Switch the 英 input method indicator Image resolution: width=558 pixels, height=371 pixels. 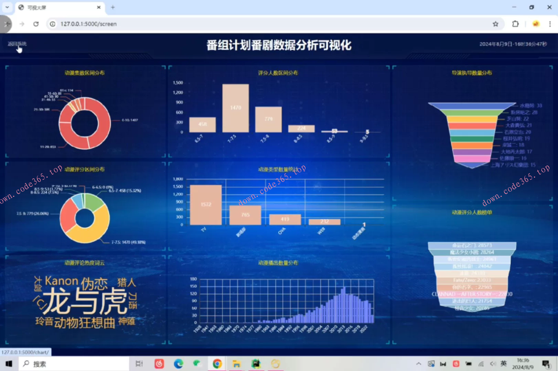pos(504,363)
